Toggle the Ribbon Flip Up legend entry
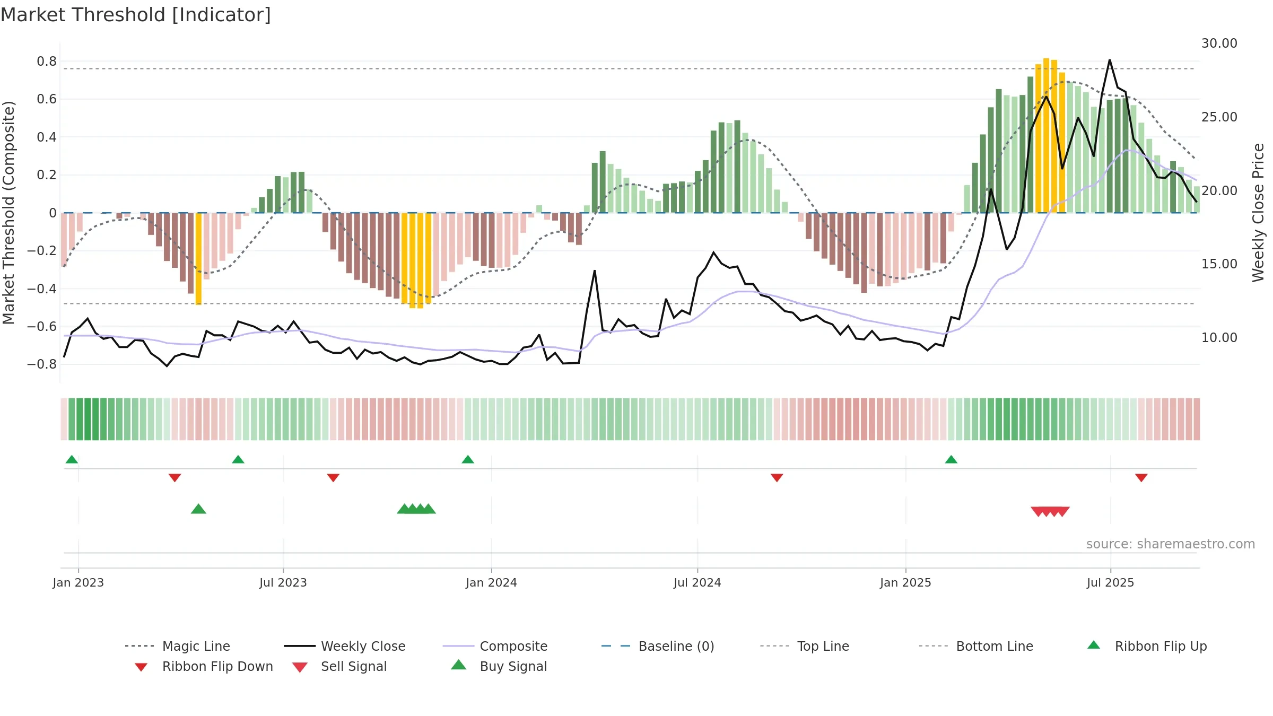Viewport: 1273px width, 716px height. tap(1147, 646)
